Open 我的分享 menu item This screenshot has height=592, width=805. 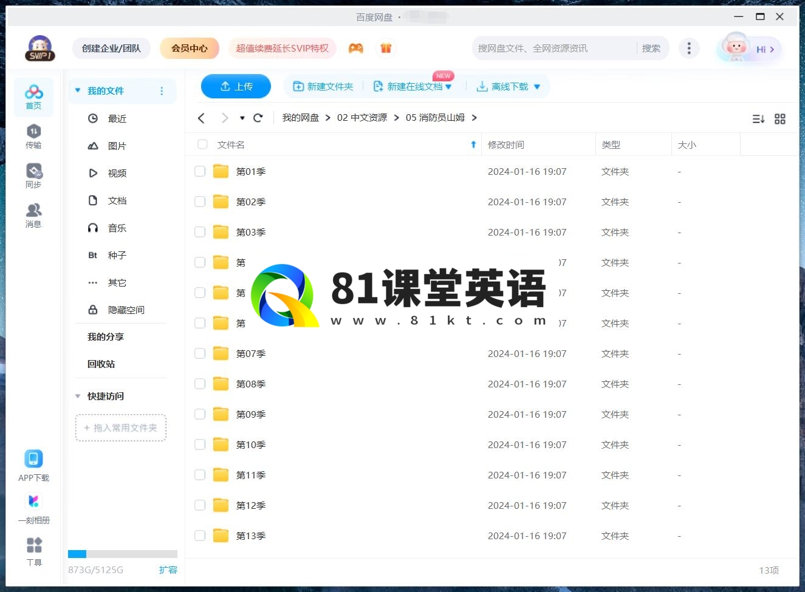pos(105,336)
